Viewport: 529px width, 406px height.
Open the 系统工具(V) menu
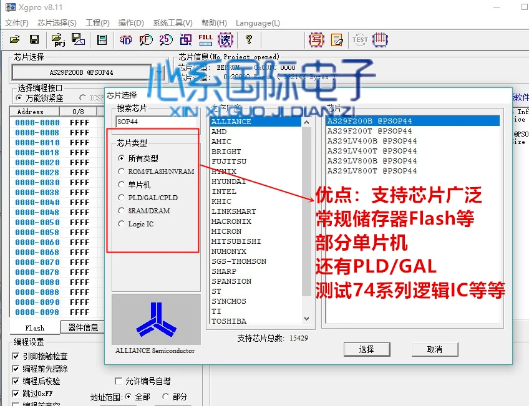tap(172, 23)
